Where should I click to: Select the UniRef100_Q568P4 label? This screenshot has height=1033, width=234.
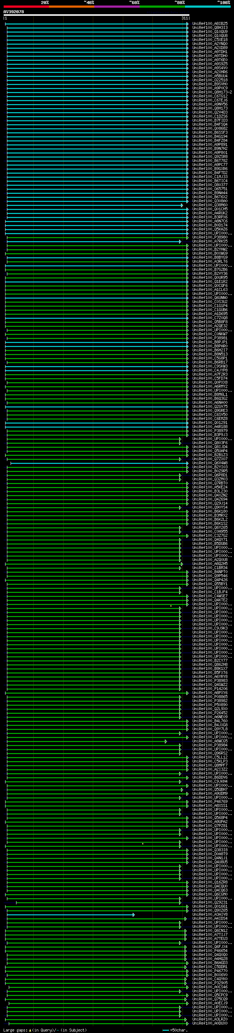[210, 818]
